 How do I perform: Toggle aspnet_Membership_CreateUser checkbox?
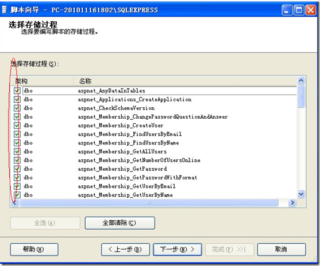pos(17,126)
